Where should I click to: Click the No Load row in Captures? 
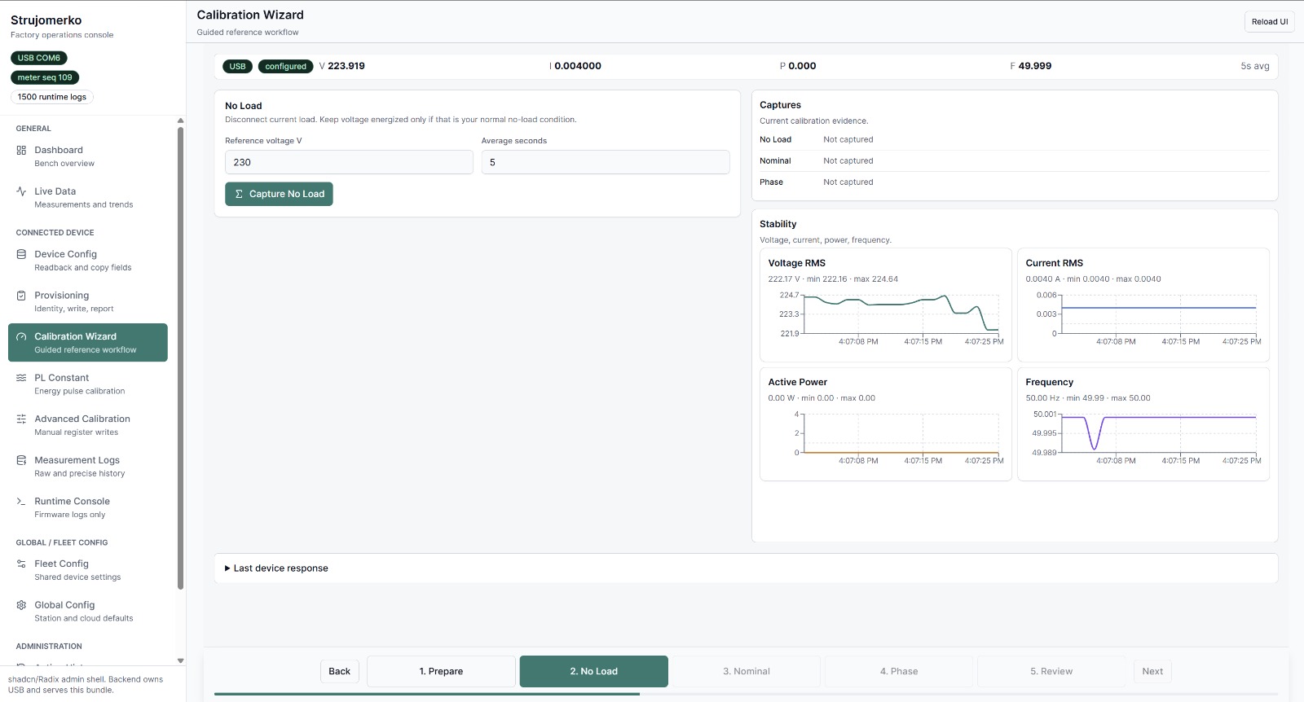[1015, 140]
